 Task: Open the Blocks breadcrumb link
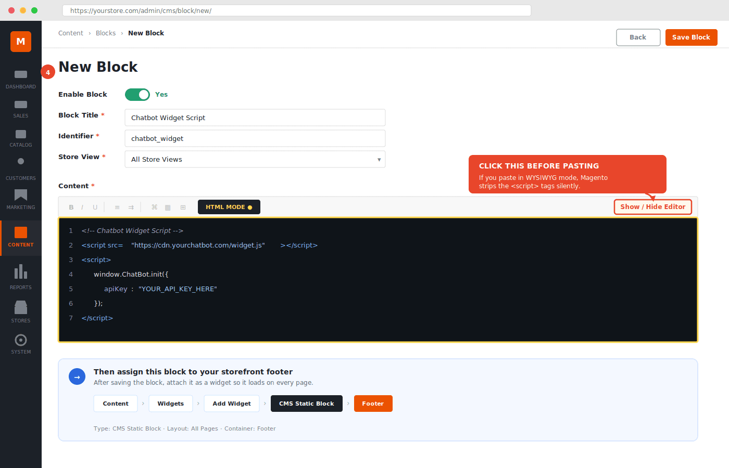pyautogui.click(x=106, y=33)
